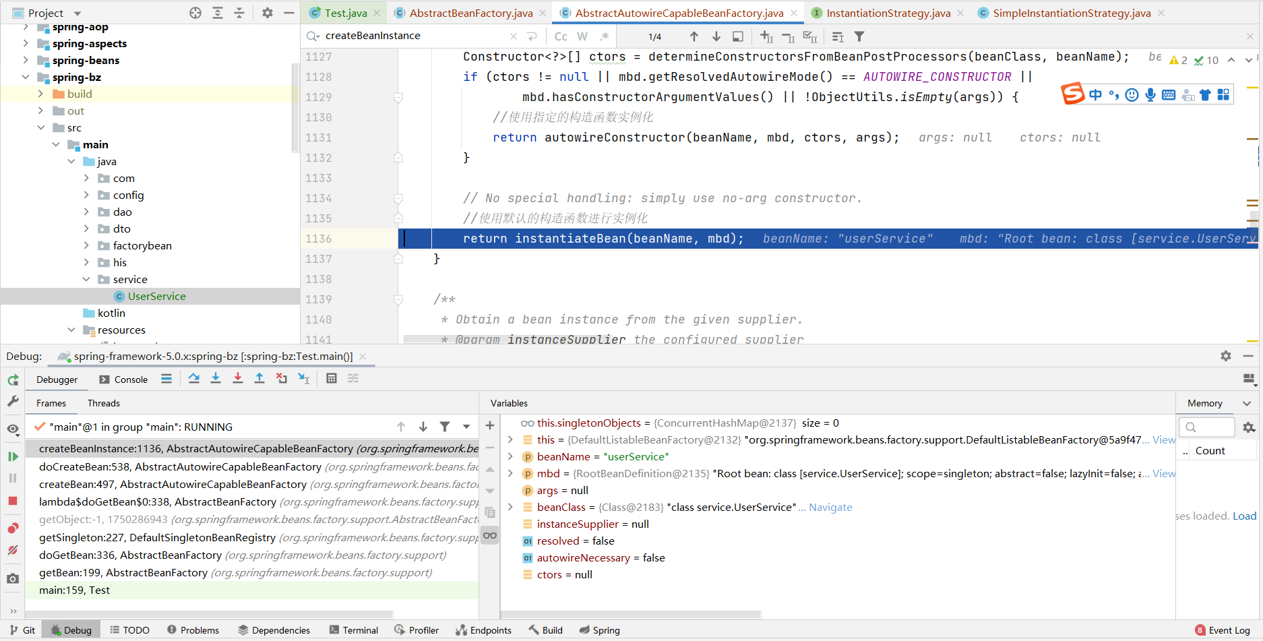
Task: Expand factorybean package
Action: 86,245
